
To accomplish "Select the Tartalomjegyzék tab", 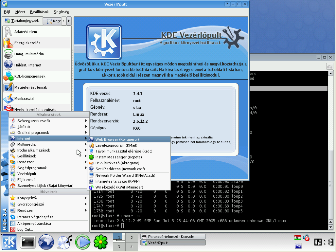I will click(22, 21).
